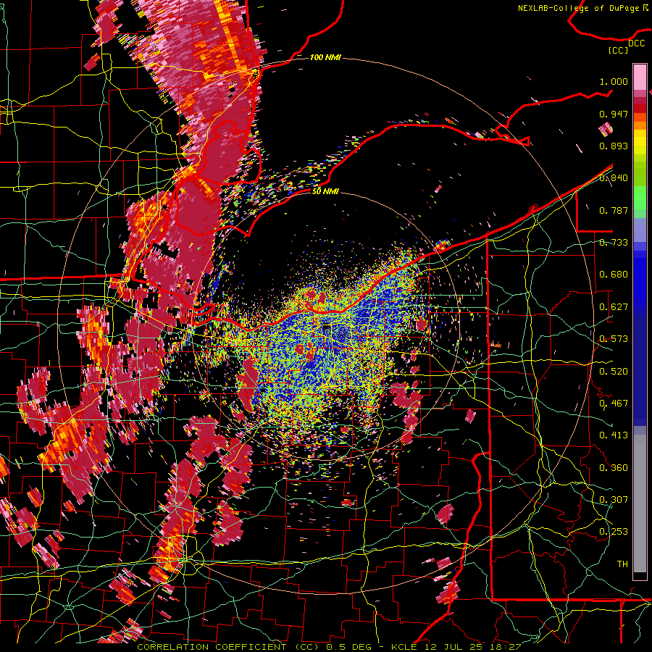This screenshot has height=652, width=652.
Task: Click the 0.413 scale value
Action: click(614, 435)
